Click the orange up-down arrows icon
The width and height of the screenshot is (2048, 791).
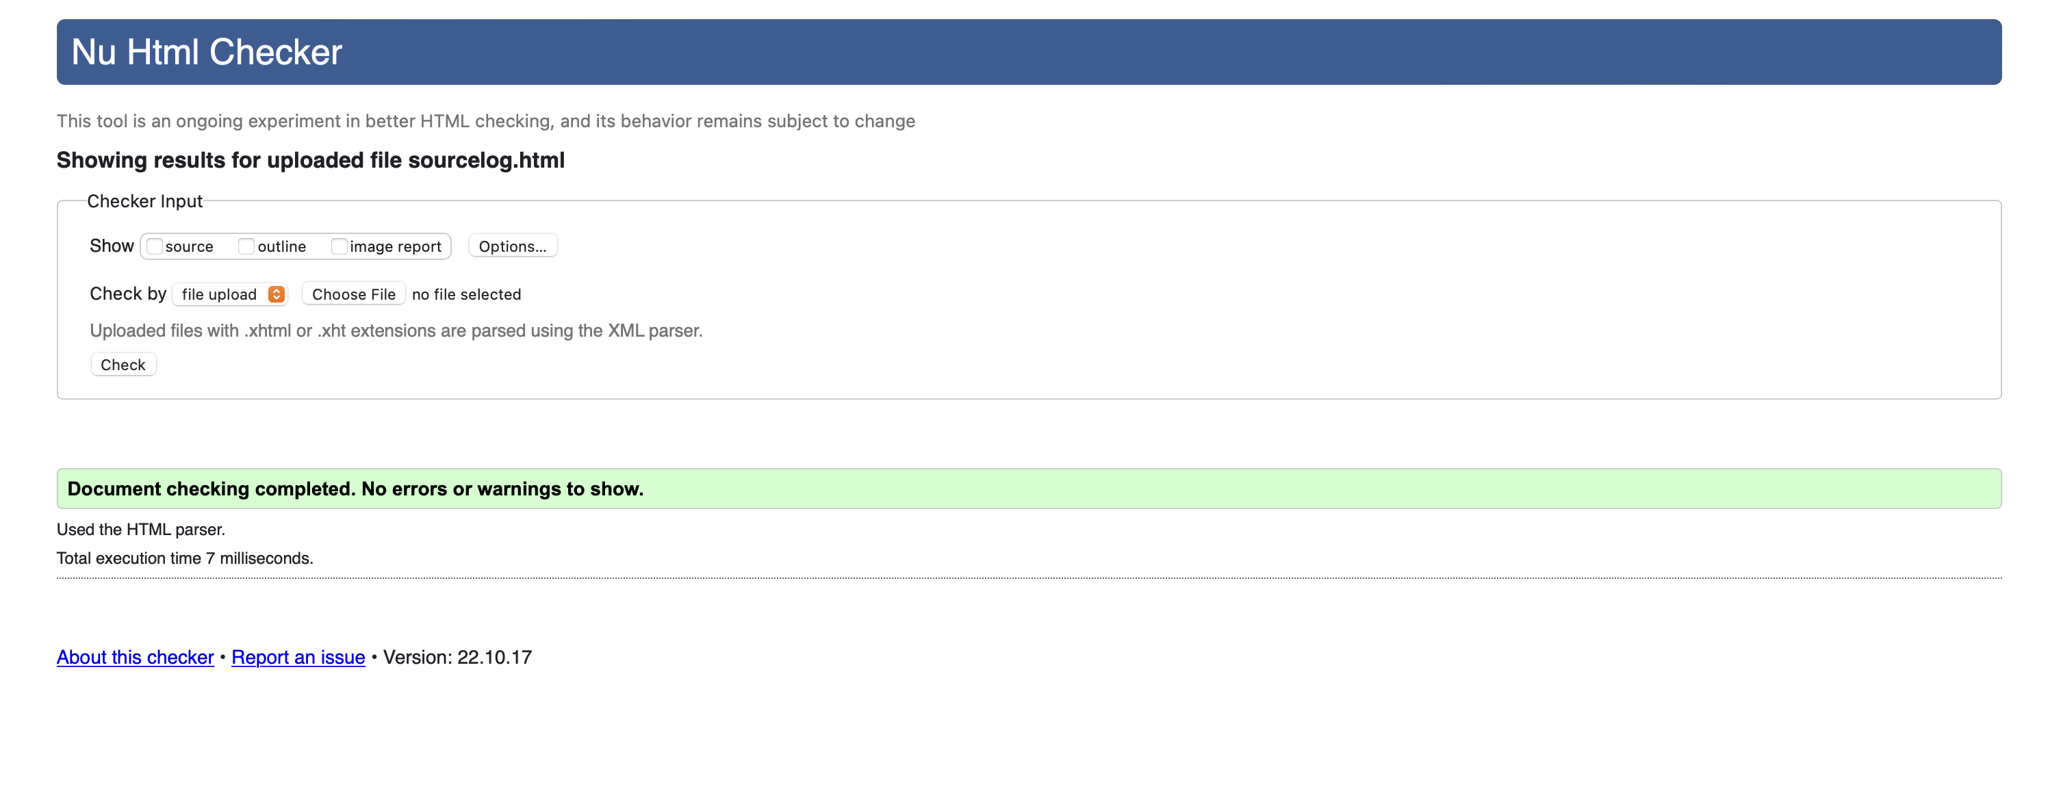276,294
